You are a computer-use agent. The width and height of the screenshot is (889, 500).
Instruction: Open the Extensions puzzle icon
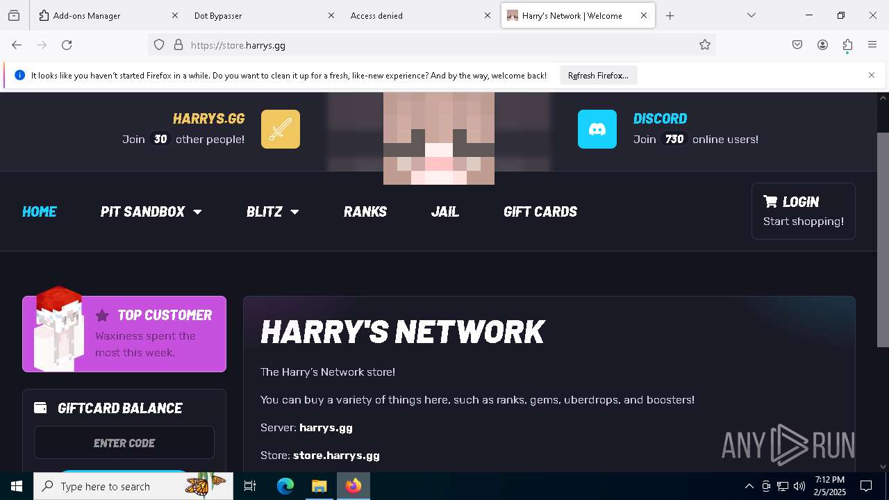click(x=847, y=45)
